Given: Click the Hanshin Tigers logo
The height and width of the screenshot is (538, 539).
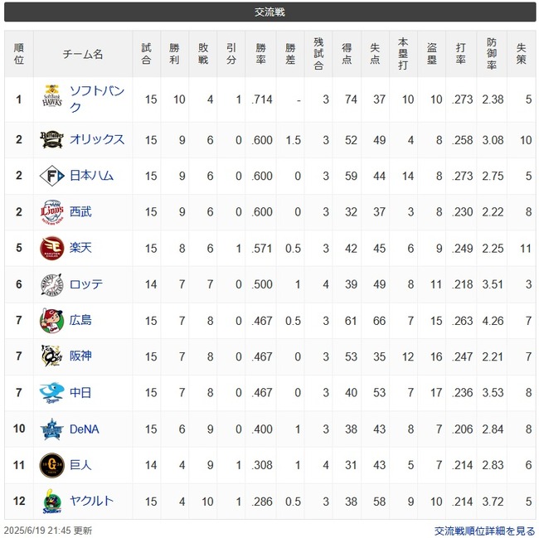Looking at the screenshot, I should pyautogui.click(x=51, y=356).
